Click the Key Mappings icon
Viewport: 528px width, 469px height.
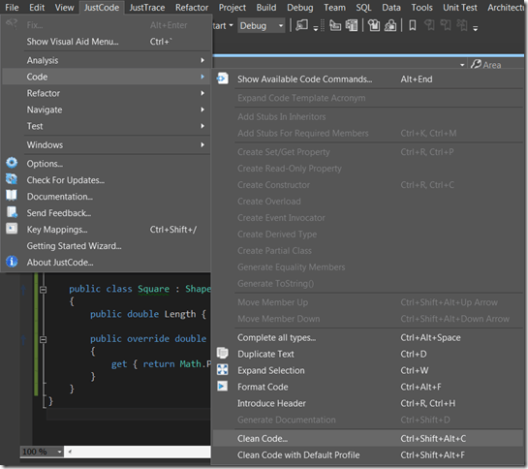12,229
